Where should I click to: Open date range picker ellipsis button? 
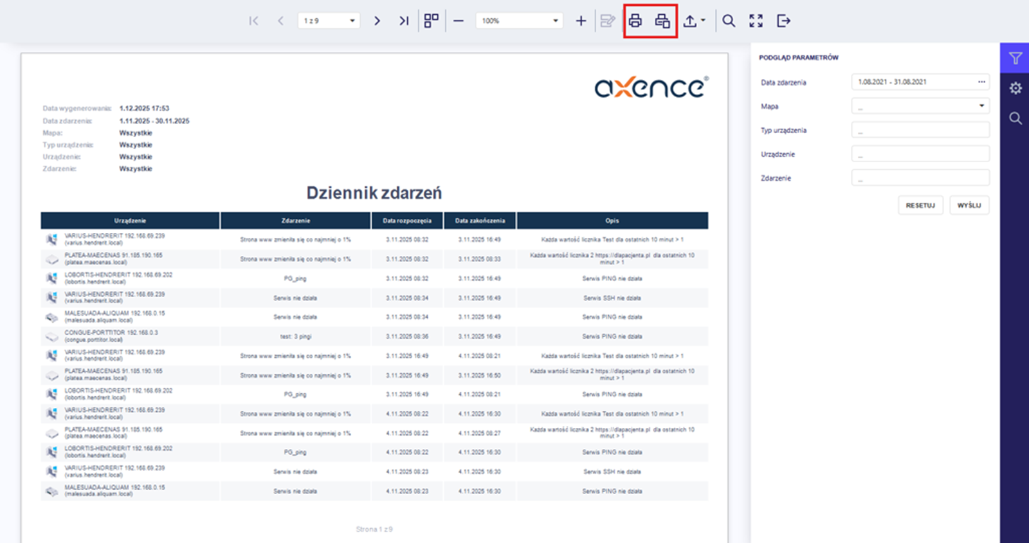[981, 82]
